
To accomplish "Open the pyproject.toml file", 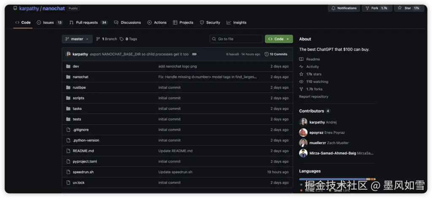I will pos(85,161).
